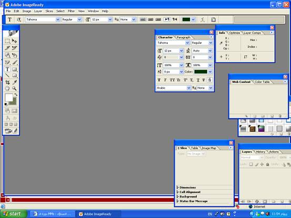Screen dimensions: 291x218
Task: Select the Zoom magnifier tool
Action: click(x=15, y=89)
